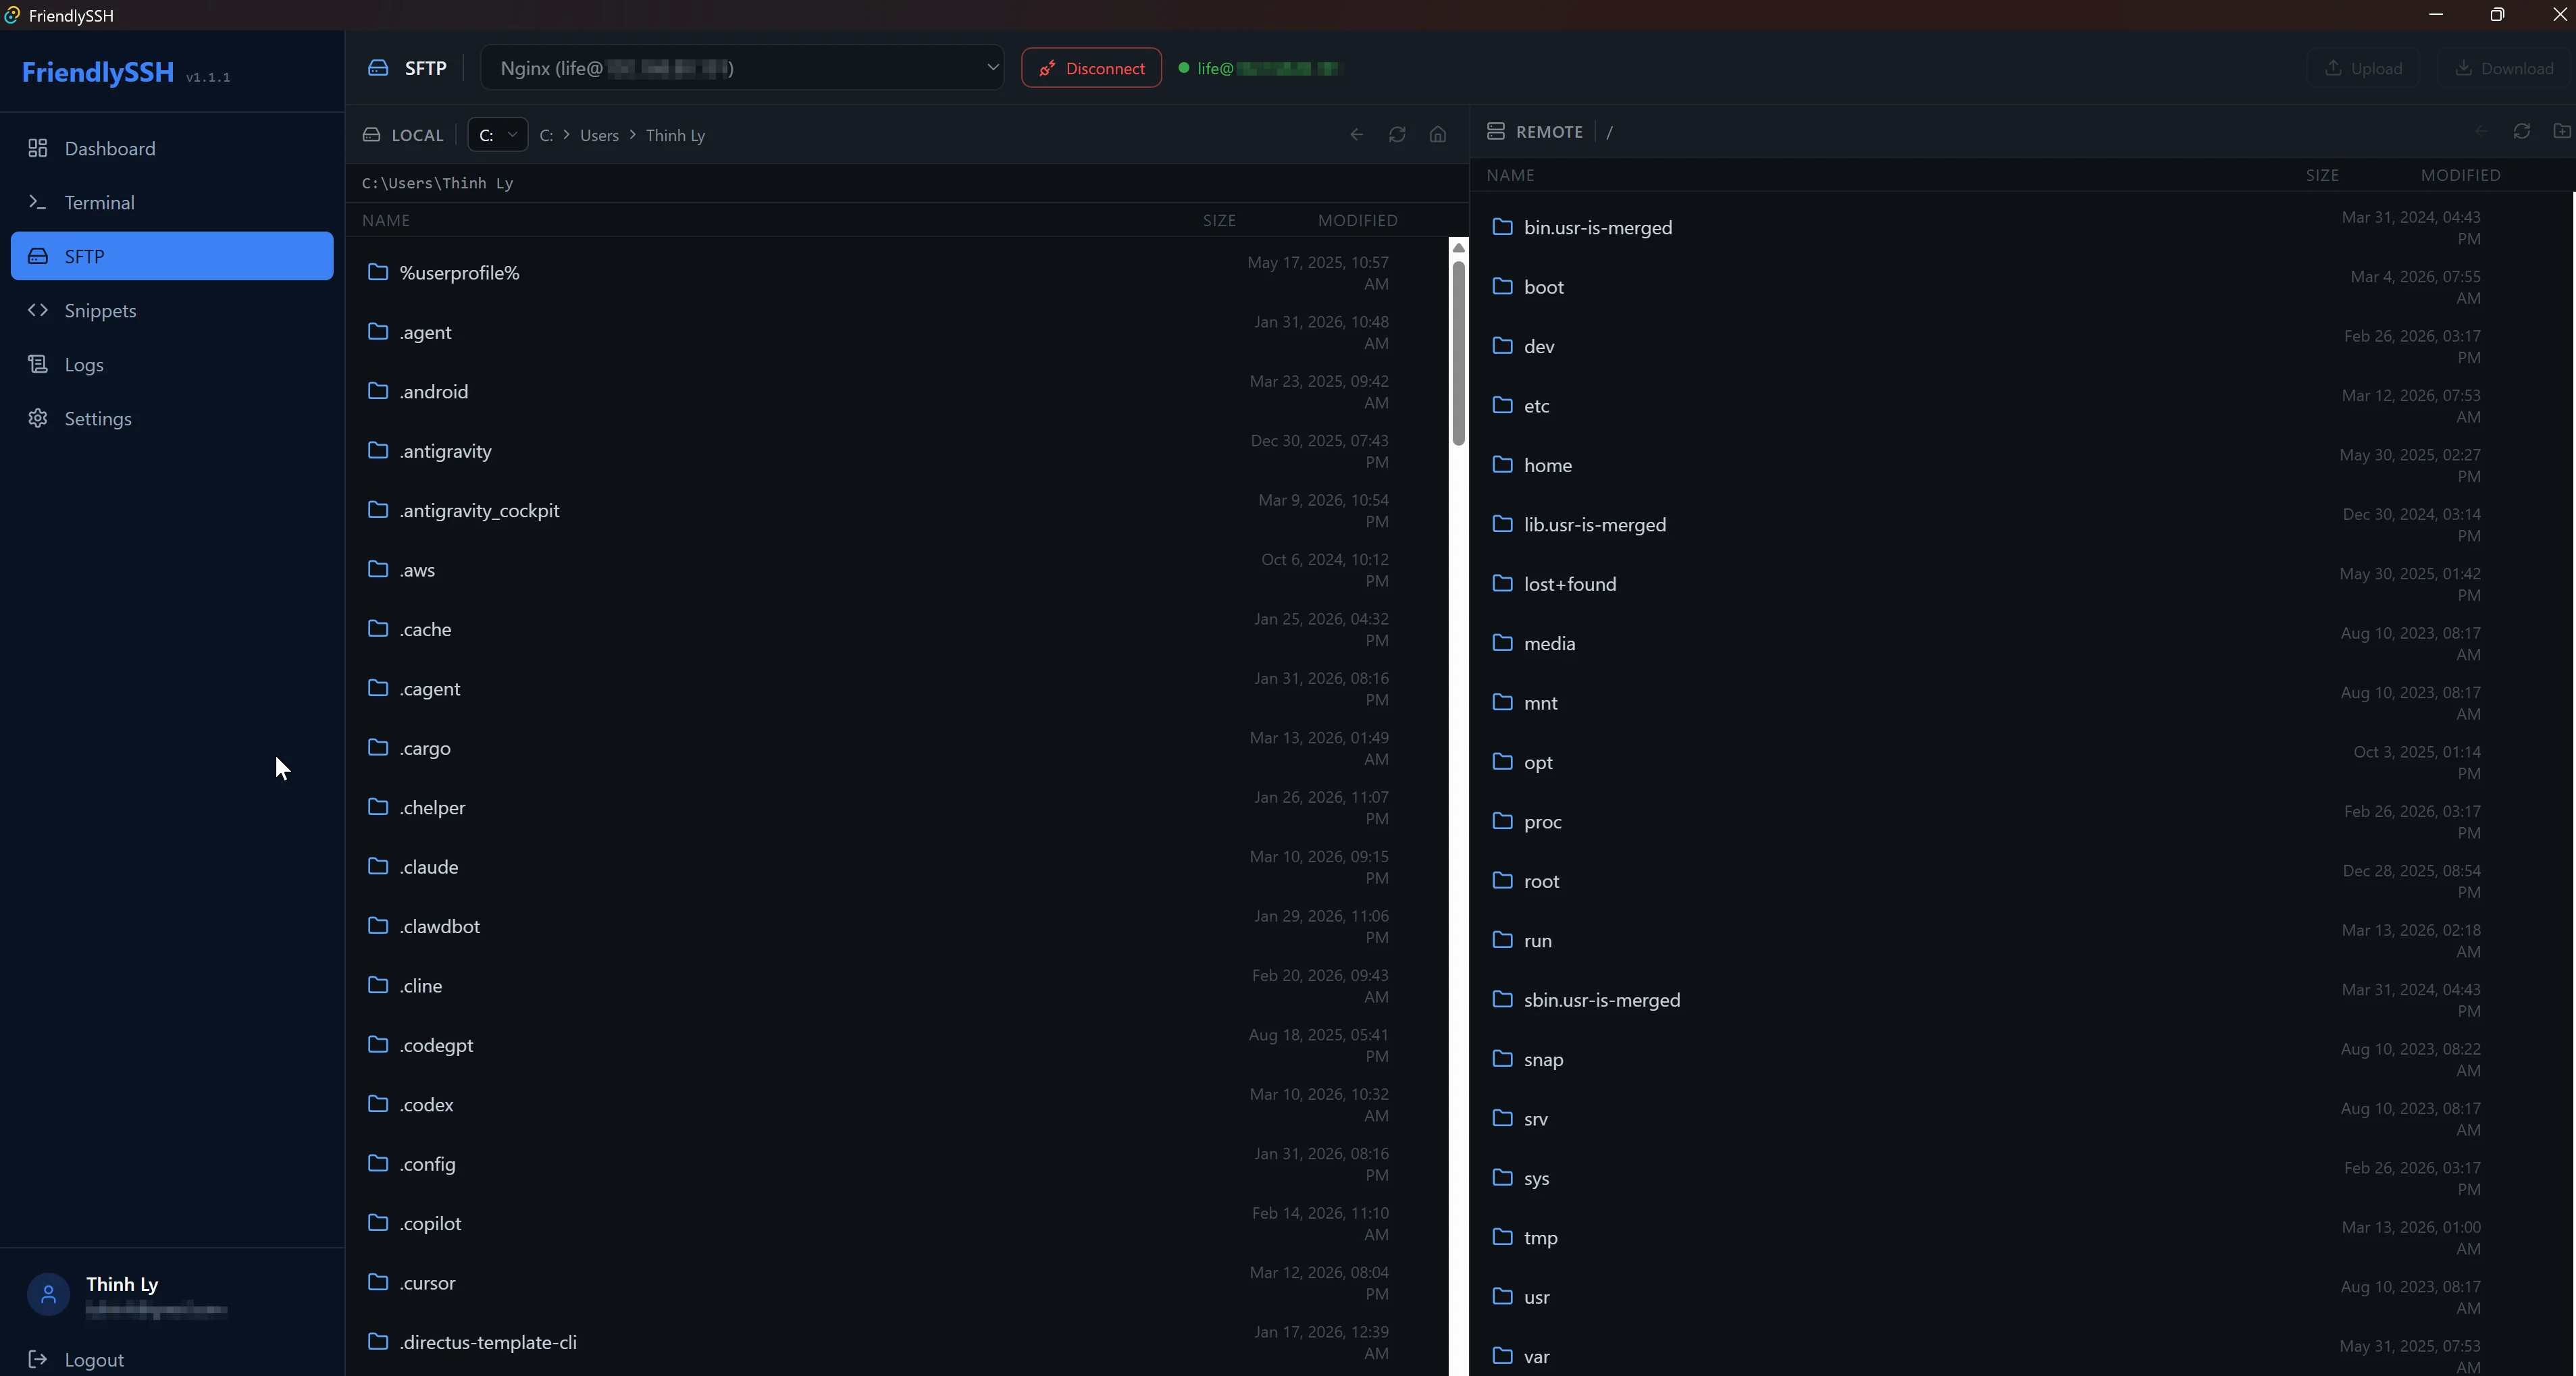This screenshot has width=2576, height=1376.
Task: Select the .cursor local folder
Action: [x=897, y=1283]
